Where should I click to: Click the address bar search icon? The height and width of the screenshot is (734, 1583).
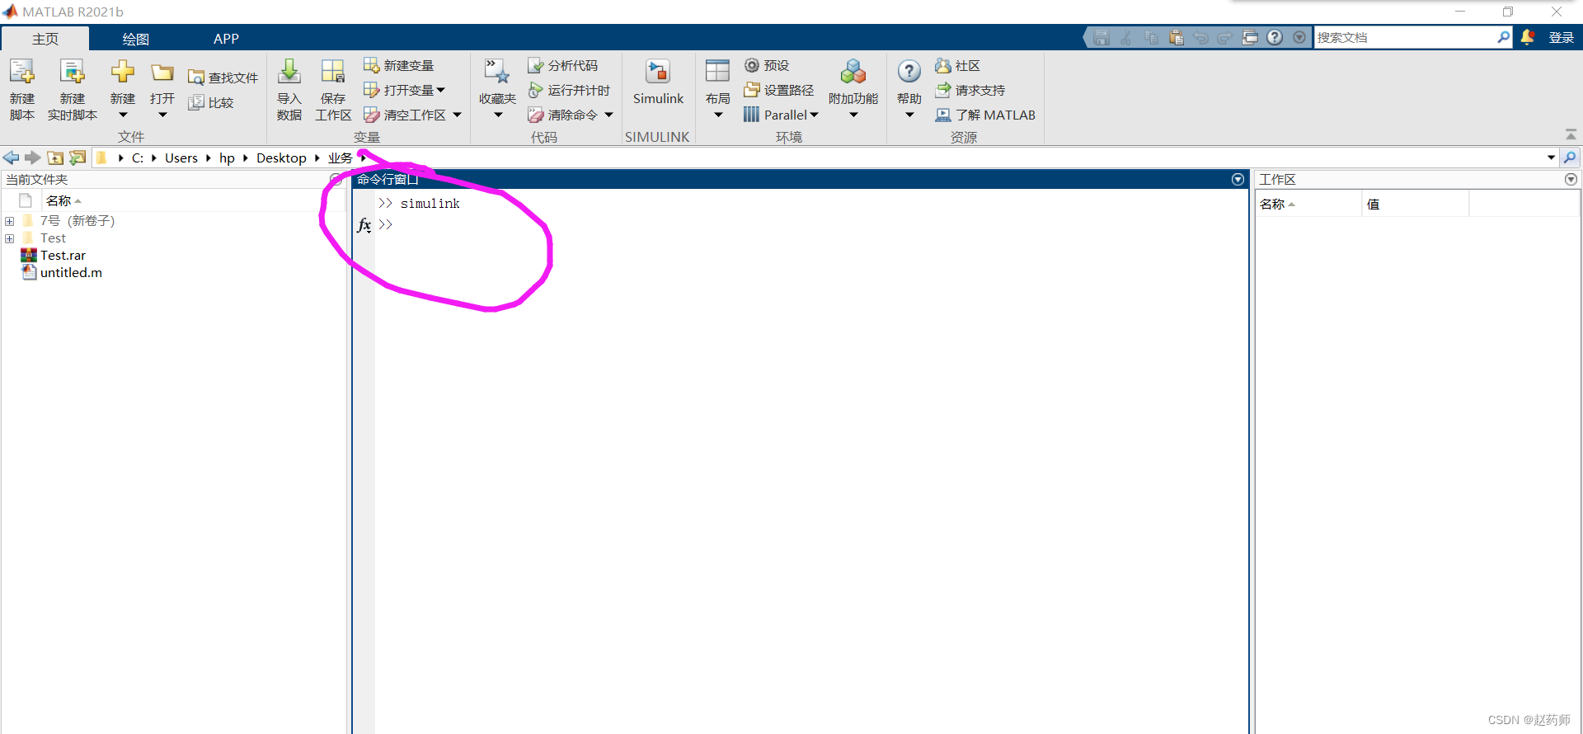tap(1570, 158)
